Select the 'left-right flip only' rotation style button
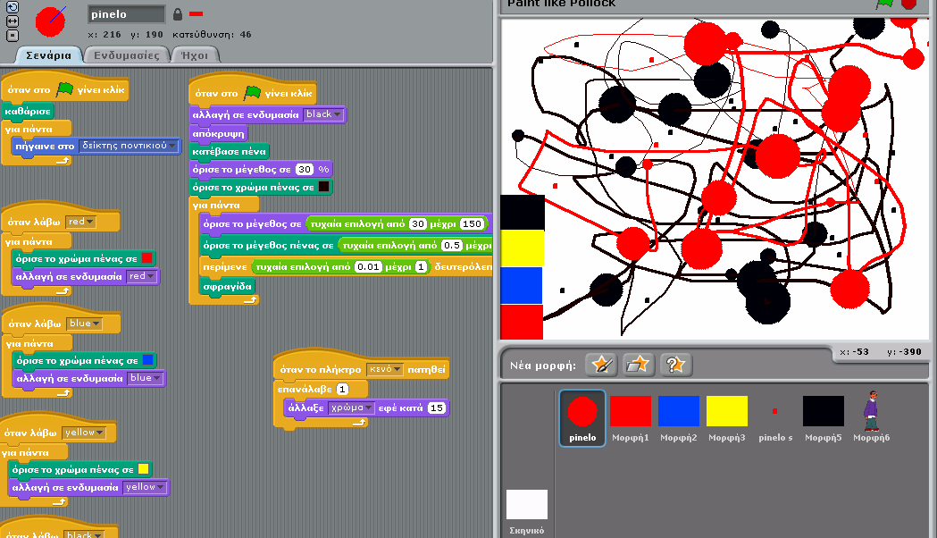The image size is (937, 538). coord(12,21)
